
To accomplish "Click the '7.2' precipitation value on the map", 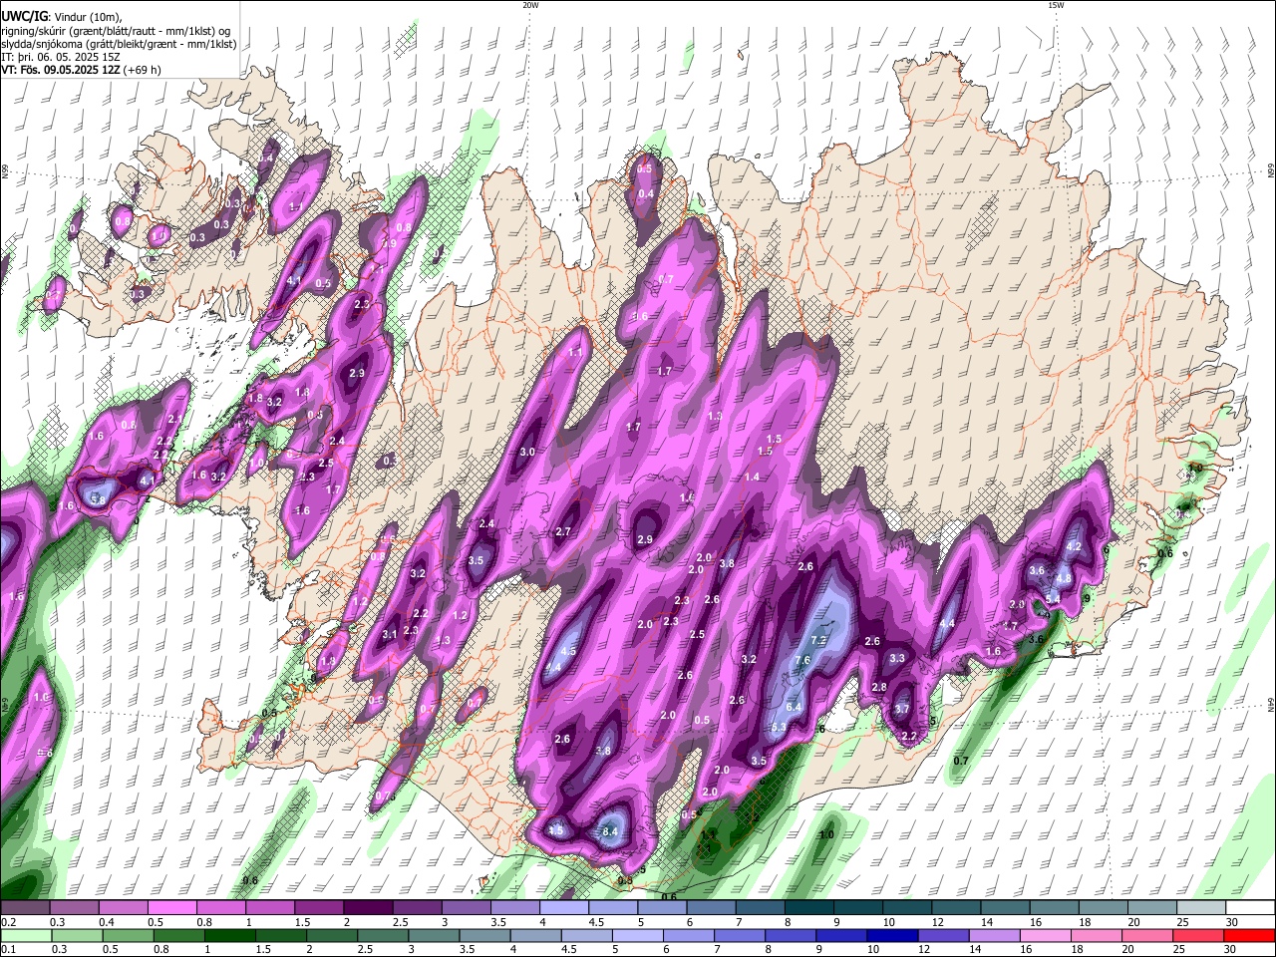I will [819, 640].
